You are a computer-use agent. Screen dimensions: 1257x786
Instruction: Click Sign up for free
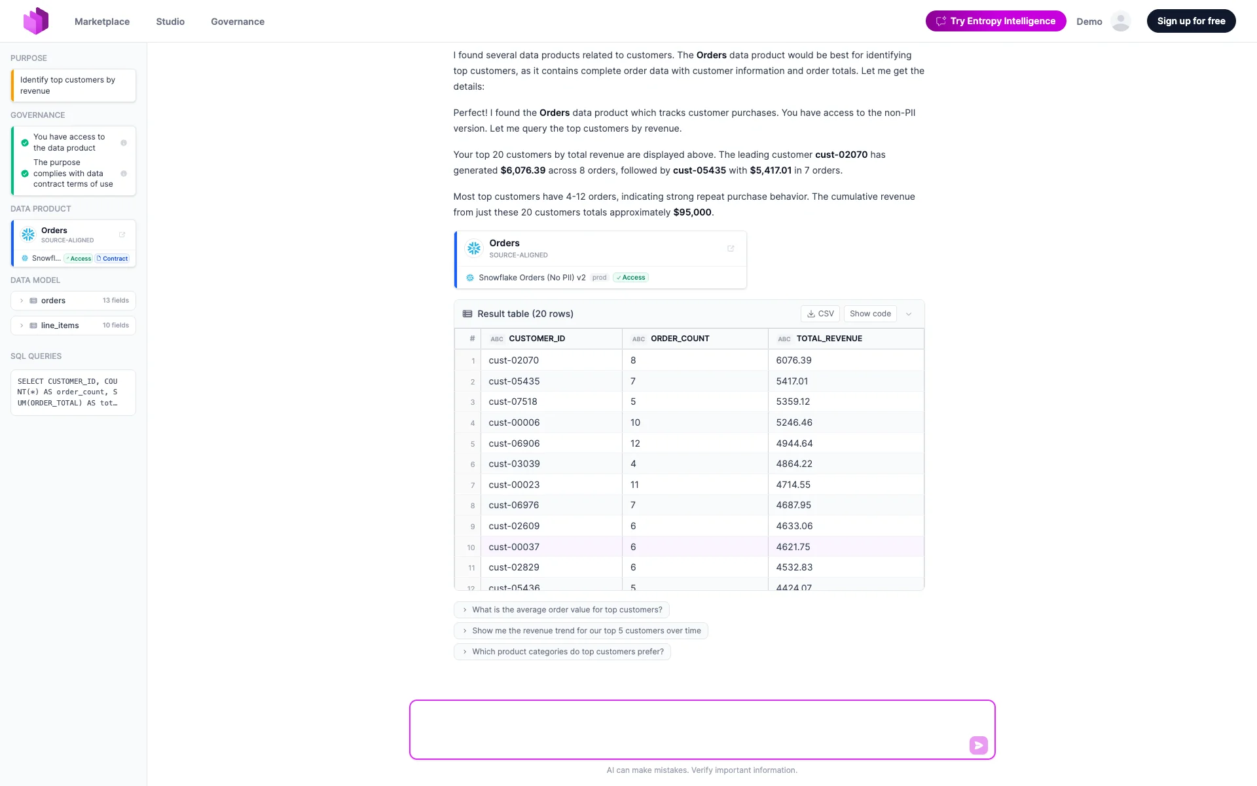[1191, 20]
